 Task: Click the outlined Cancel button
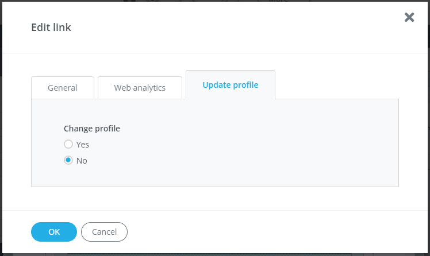coord(104,232)
